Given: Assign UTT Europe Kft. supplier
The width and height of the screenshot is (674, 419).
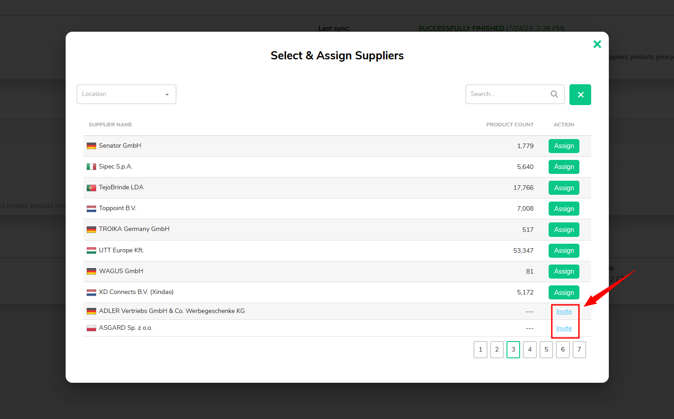Looking at the screenshot, I should pyautogui.click(x=564, y=250).
